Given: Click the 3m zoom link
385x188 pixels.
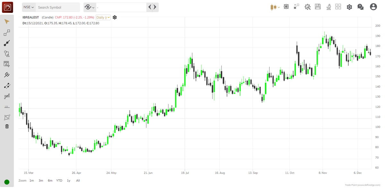Looking at the screenshot, I should pyautogui.click(x=41, y=180).
